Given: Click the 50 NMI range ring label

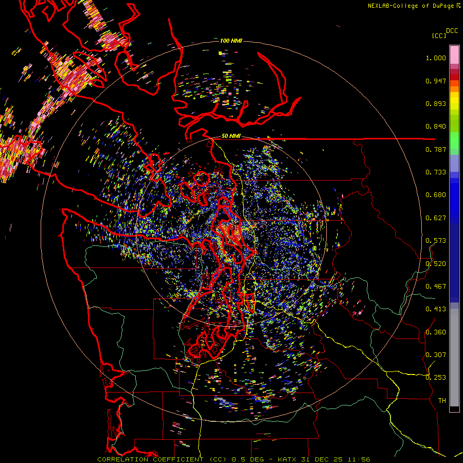Looking at the screenshot, I should (x=231, y=136).
